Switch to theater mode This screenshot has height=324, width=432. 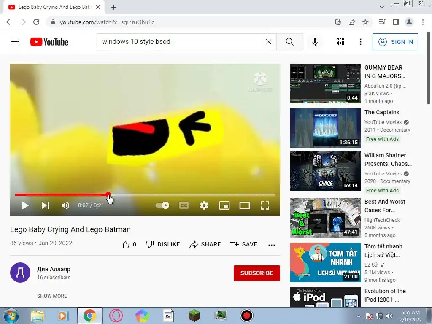click(244, 205)
